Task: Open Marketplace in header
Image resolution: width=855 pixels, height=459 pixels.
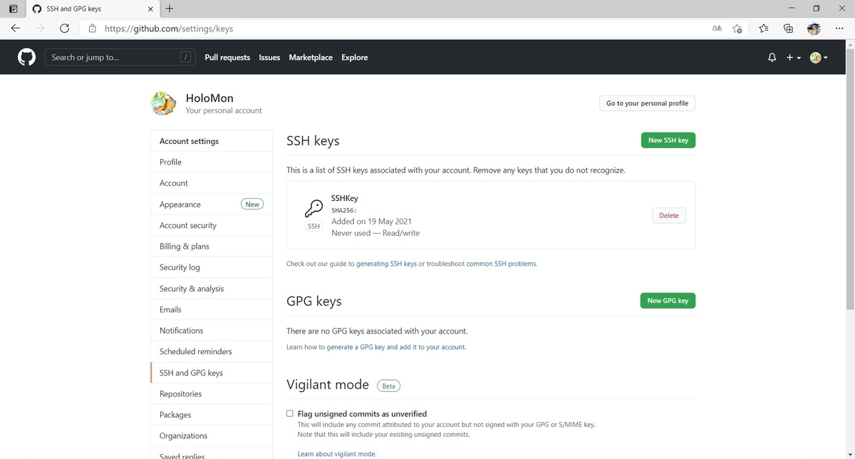Action: tap(311, 58)
